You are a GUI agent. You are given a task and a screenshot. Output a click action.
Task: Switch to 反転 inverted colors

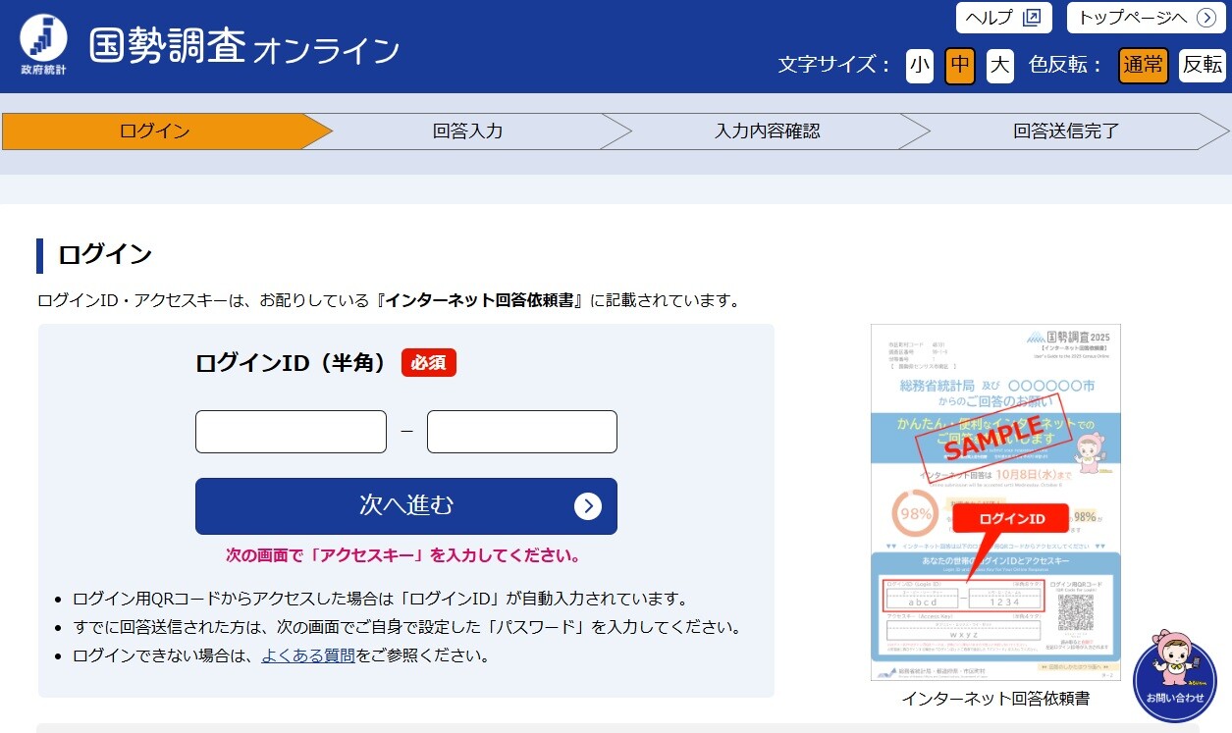(1203, 66)
